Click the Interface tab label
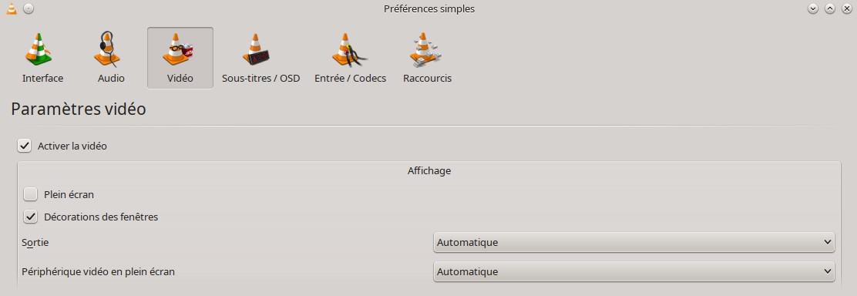This screenshot has height=296, width=857. [x=42, y=79]
